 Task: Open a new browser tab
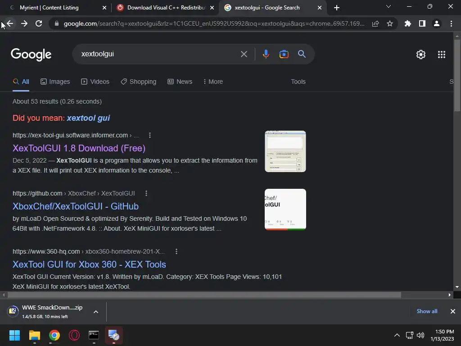[x=337, y=8]
